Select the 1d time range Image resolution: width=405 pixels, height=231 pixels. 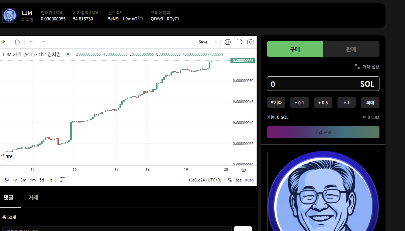point(50,180)
